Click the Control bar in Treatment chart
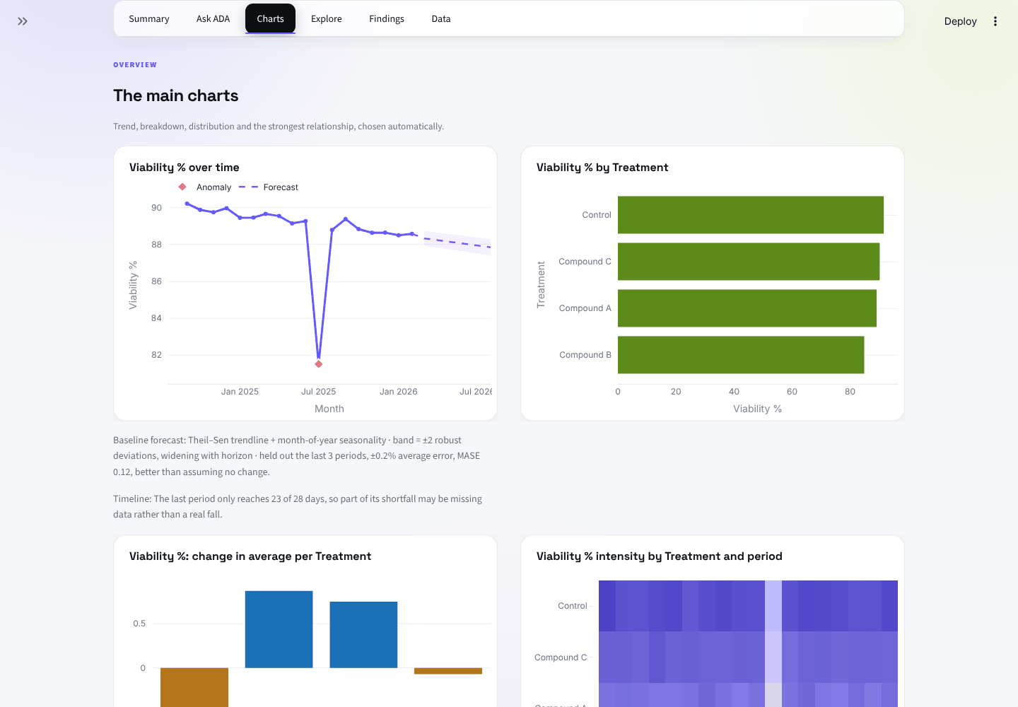 750,215
